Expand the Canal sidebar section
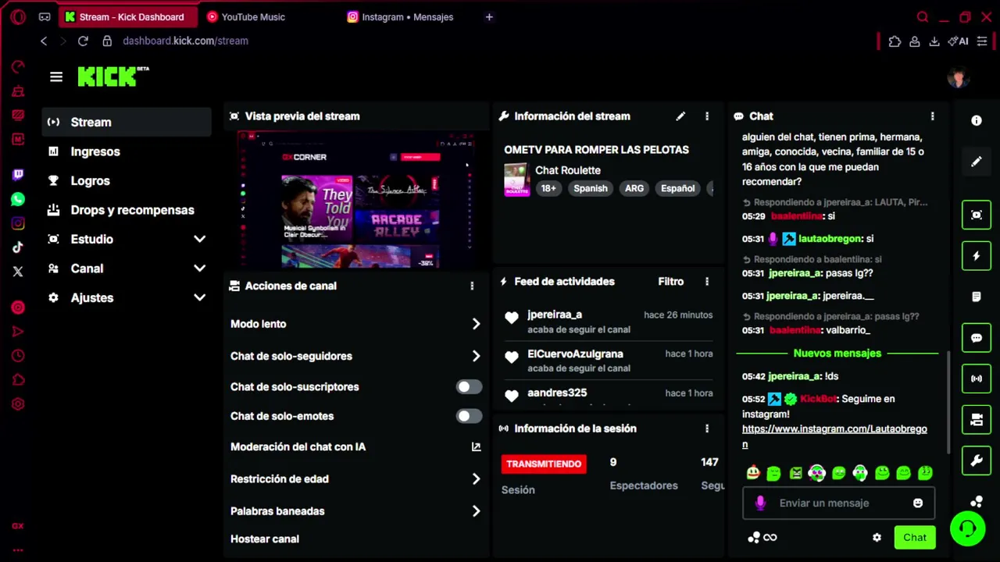This screenshot has height=562, width=1000. [200, 269]
